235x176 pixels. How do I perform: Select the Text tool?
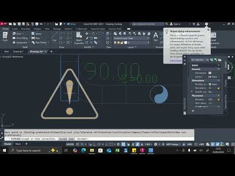156,37
